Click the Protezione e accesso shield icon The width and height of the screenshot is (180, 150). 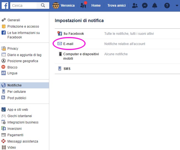point(4,27)
